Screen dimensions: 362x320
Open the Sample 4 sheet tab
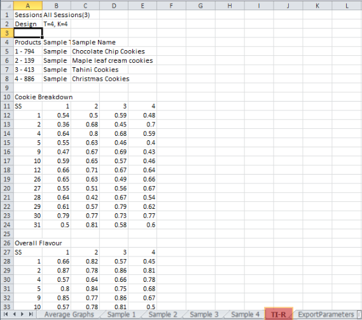point(245,314)
